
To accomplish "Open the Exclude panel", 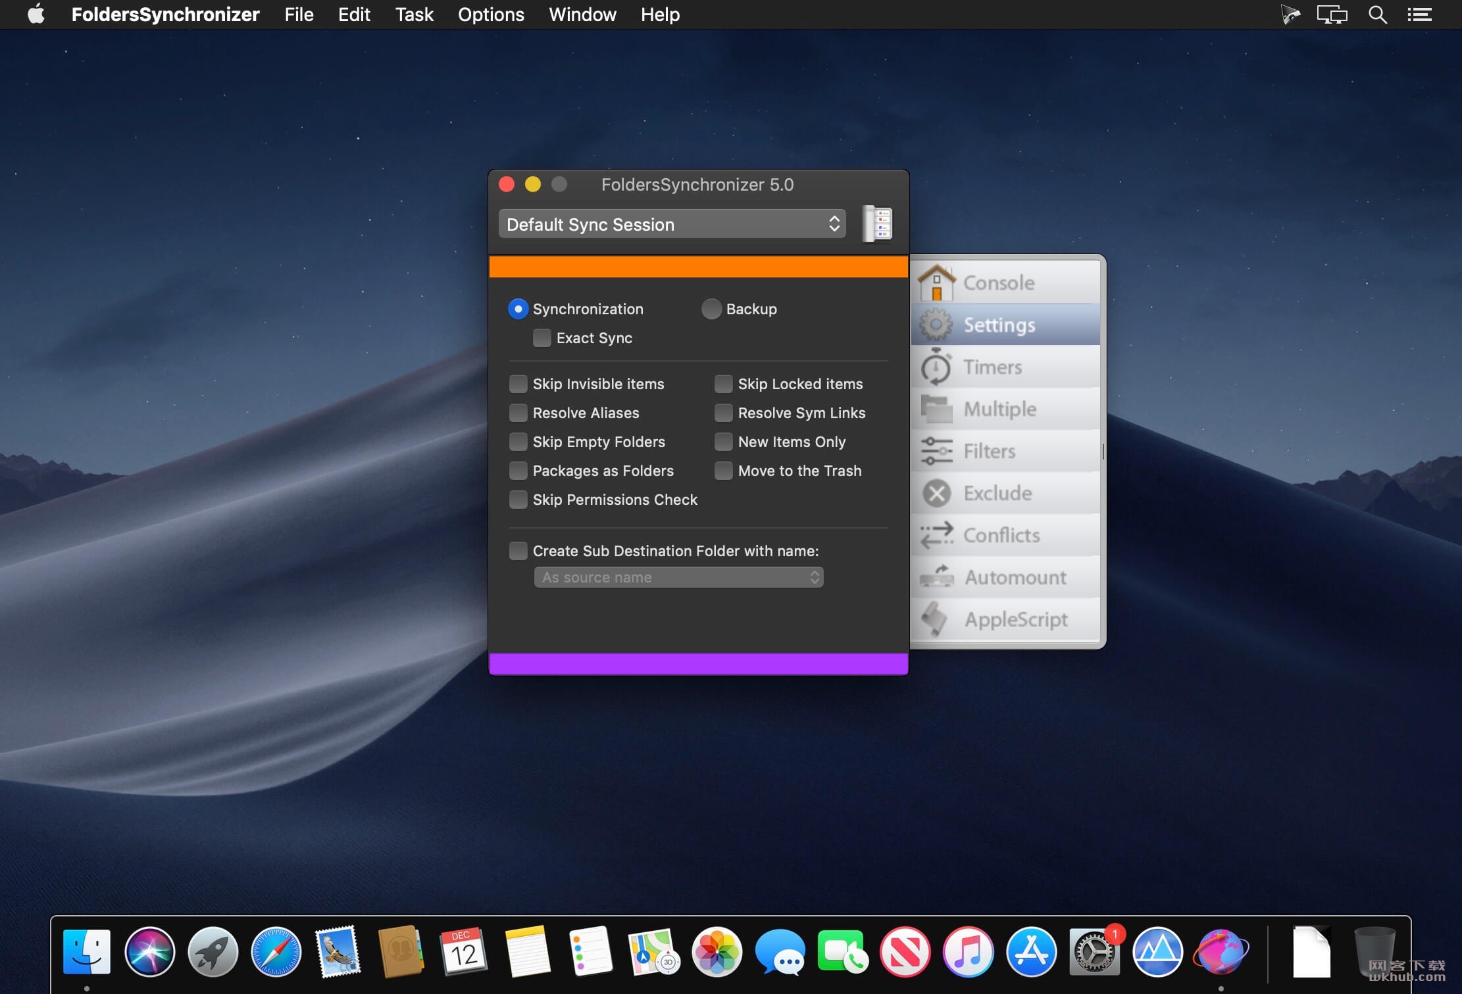I will click(1005, 493).
